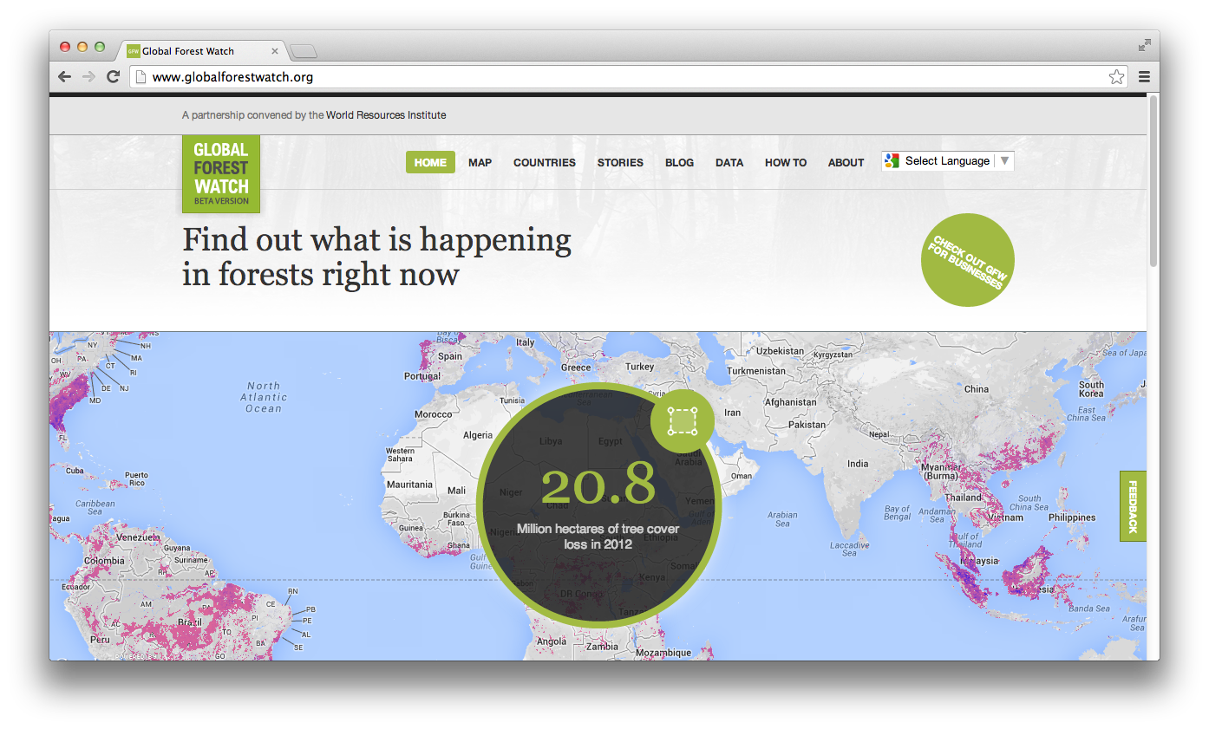Open the DATA menu item

(729, 162)
